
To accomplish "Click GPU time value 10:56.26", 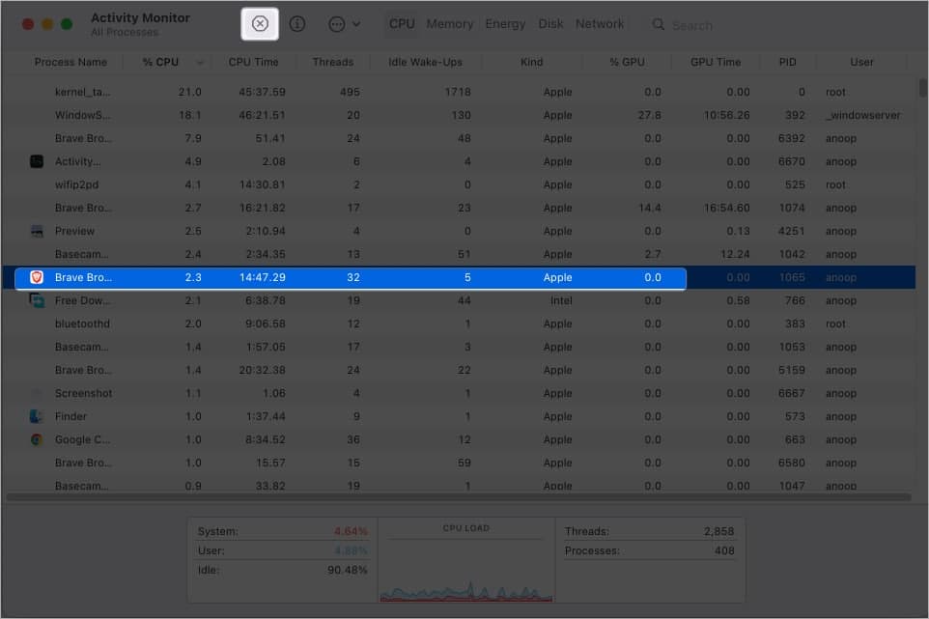I will click(x=726, y=115).
